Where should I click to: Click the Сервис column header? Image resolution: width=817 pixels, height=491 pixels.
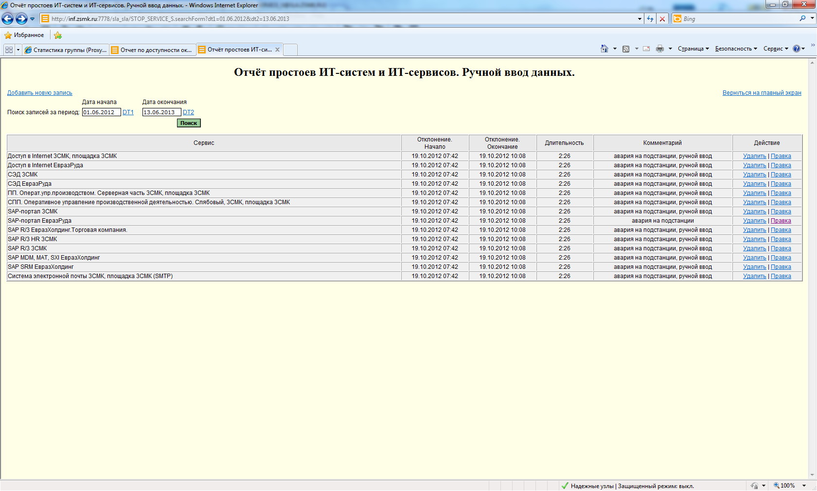204,143
